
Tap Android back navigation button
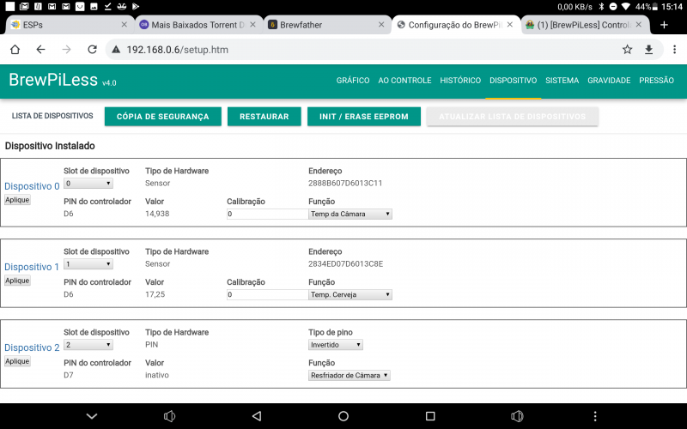[x=257, y=416]
